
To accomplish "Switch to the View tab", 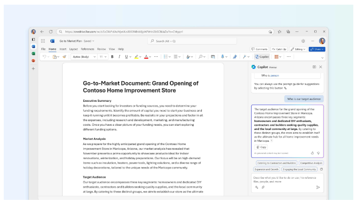I will click(112, 49).
